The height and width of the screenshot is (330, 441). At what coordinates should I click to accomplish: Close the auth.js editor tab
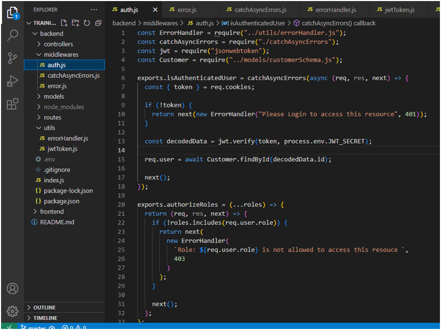(155, 10)
